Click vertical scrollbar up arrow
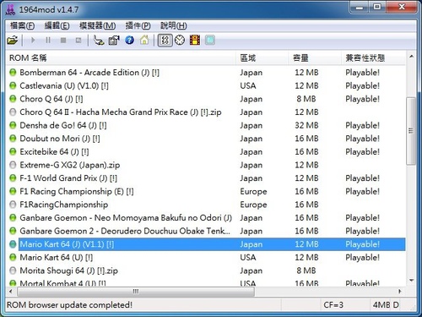The height and width of the screenshot is (317, 422). tap(411, 57)
